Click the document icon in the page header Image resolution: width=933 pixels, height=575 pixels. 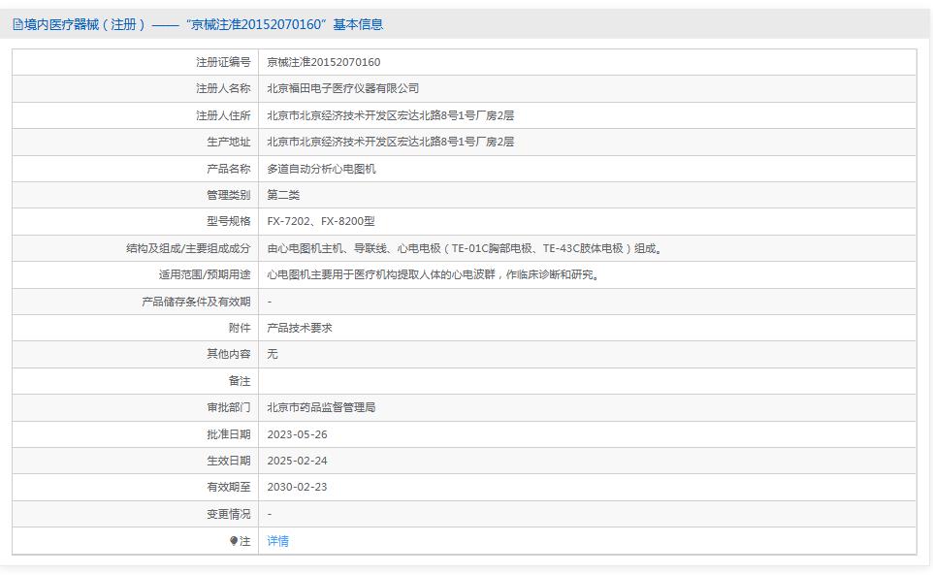pyautogui.click(x=17, y=24)
